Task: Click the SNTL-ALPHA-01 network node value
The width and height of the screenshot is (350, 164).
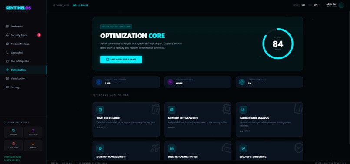Action: [80, 5]
